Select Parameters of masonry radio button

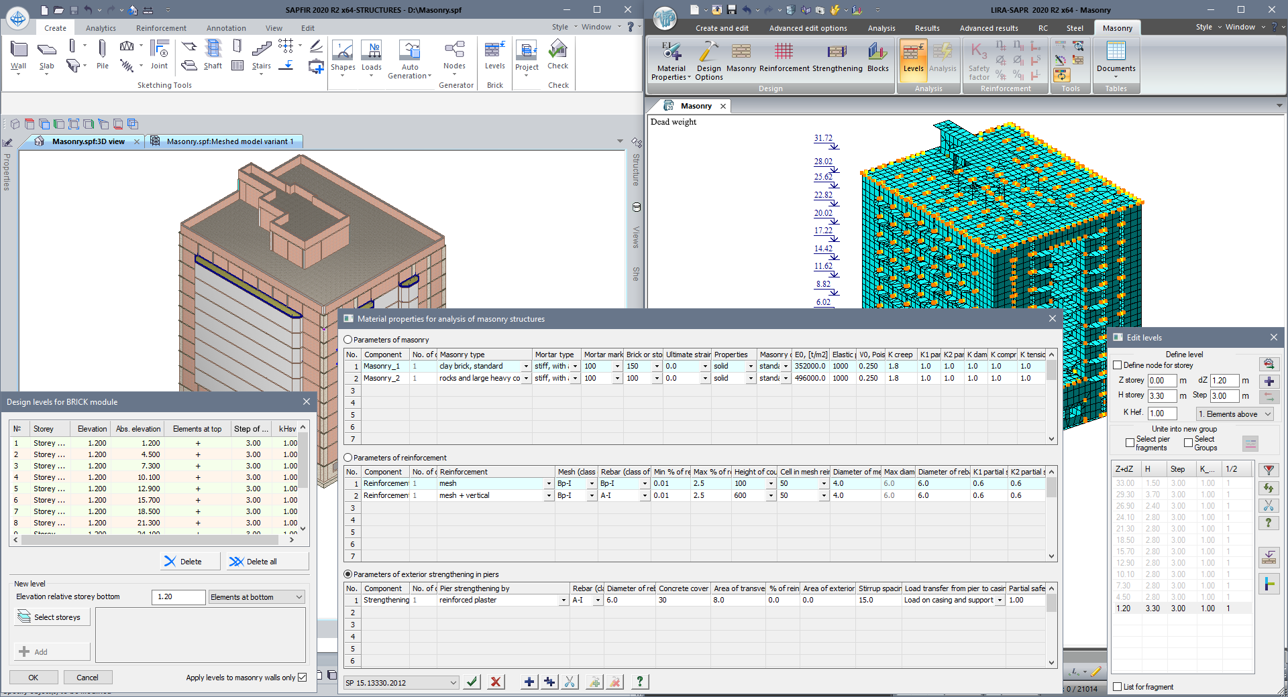click(x=348, y=340)
